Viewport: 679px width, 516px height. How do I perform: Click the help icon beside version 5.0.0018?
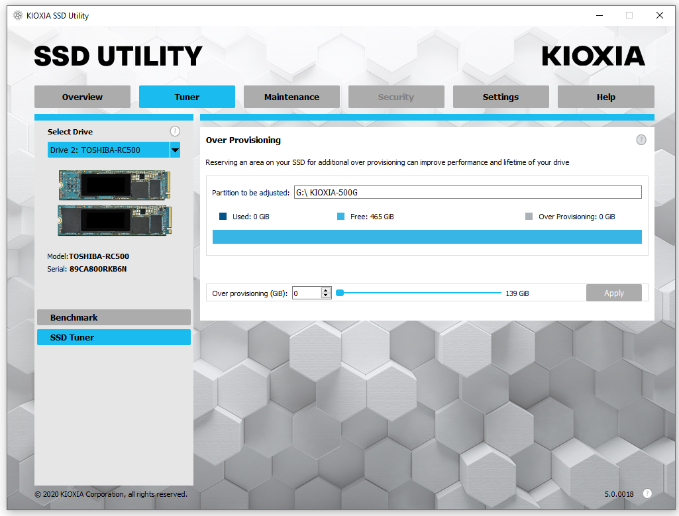coord(647,493)
